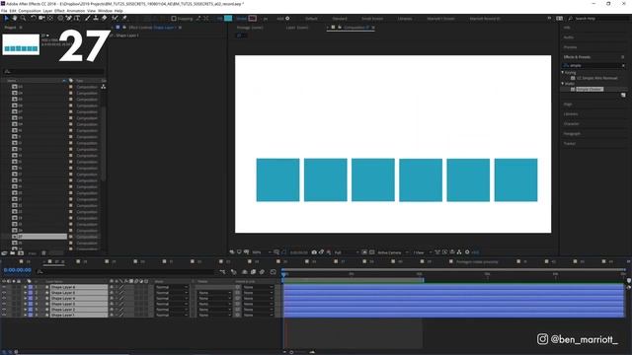
Task: Switch to the Small Screen workspace
Action: (x=372, y=19)
